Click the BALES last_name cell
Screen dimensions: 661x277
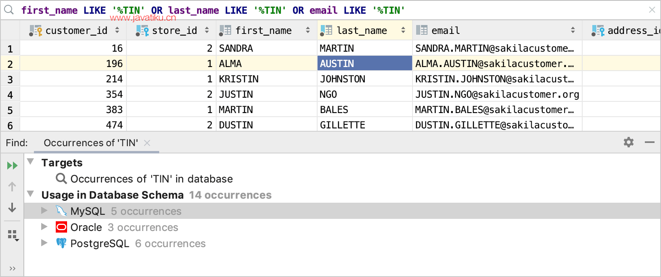(x=364, y=109)
